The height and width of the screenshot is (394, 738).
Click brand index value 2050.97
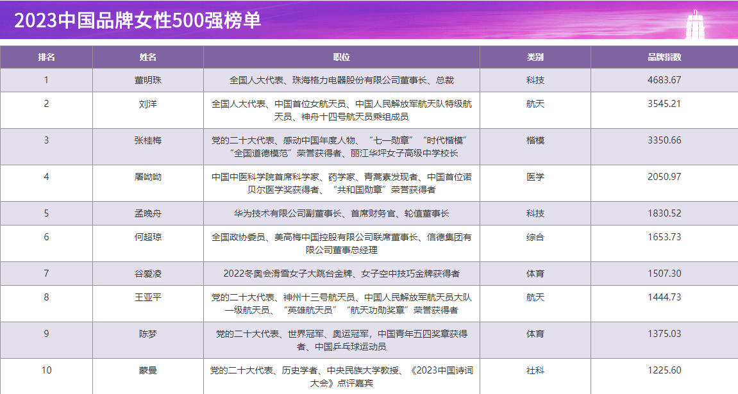(664, 177)
